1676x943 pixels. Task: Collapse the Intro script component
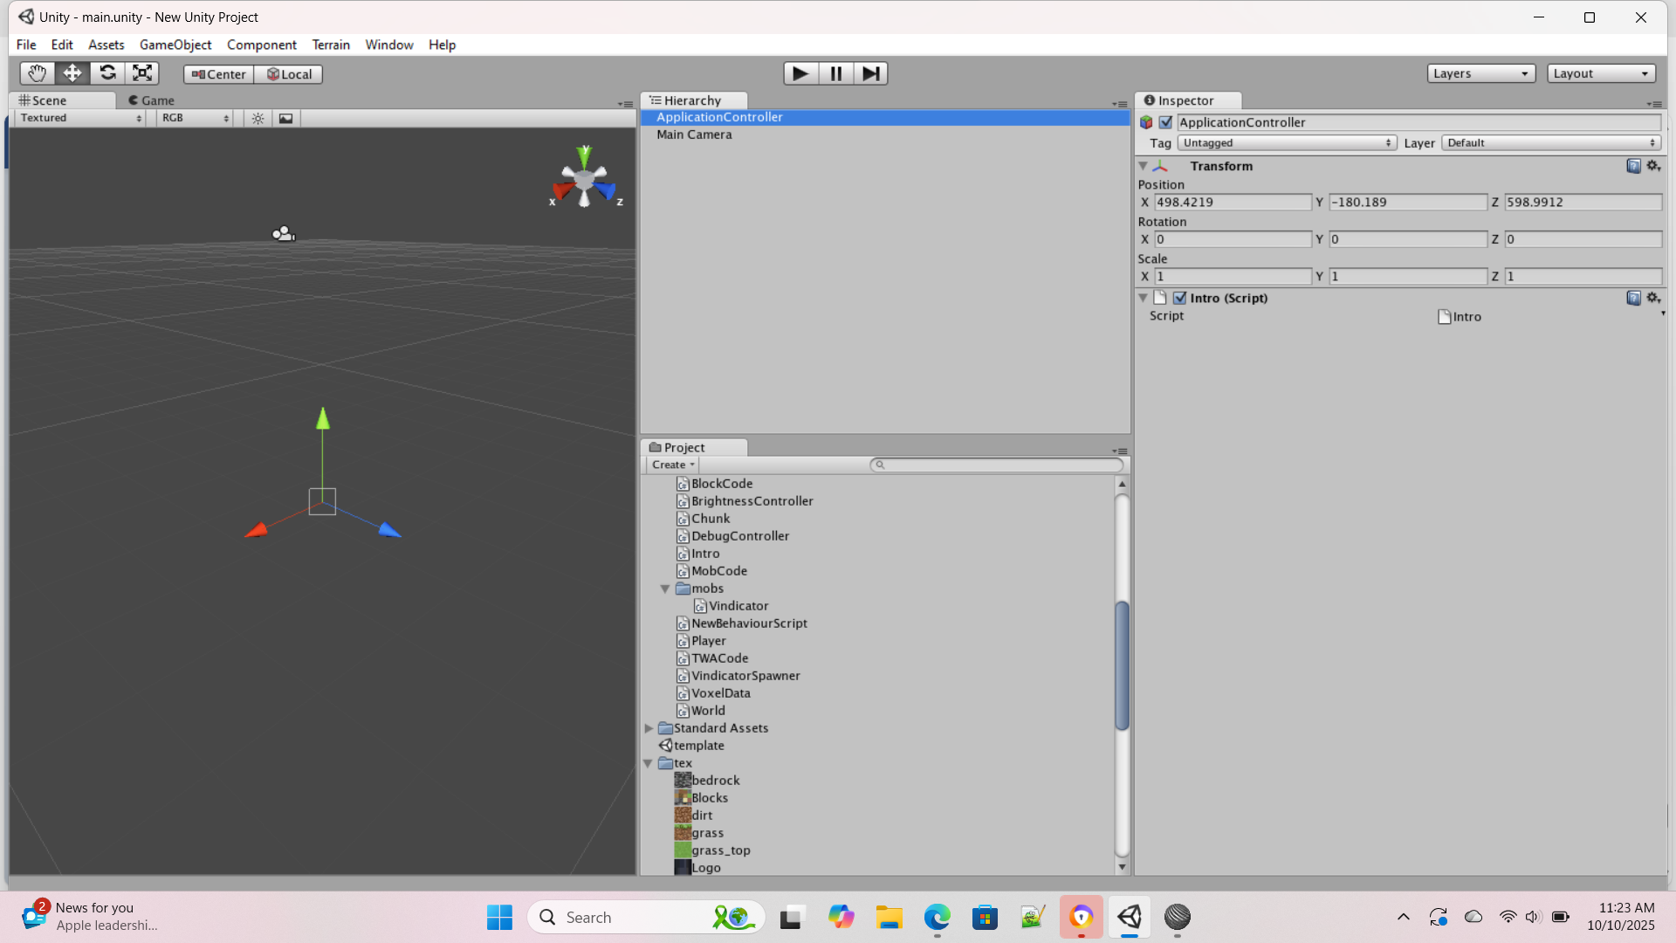point(1143,298)
